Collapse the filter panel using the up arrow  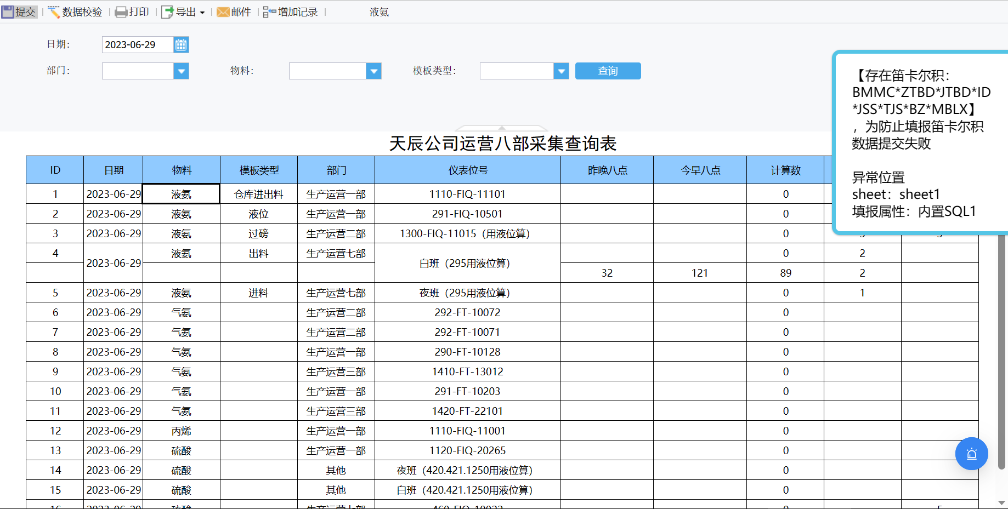(502, 128)
